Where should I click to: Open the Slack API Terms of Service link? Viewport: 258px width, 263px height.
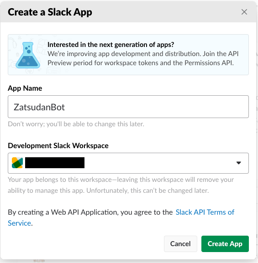point(121,218)
